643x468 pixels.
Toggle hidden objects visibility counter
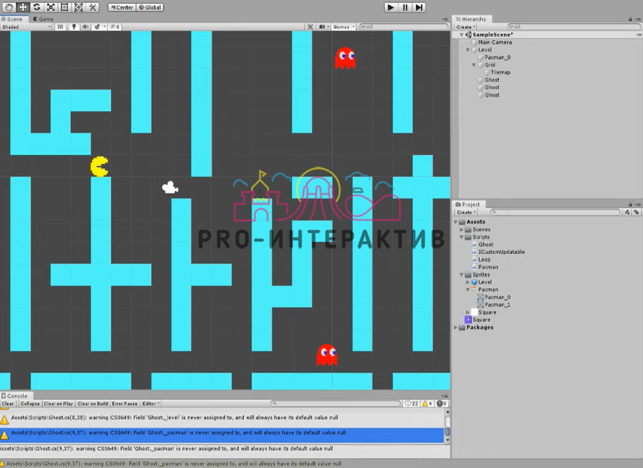[x=115, y=26]
